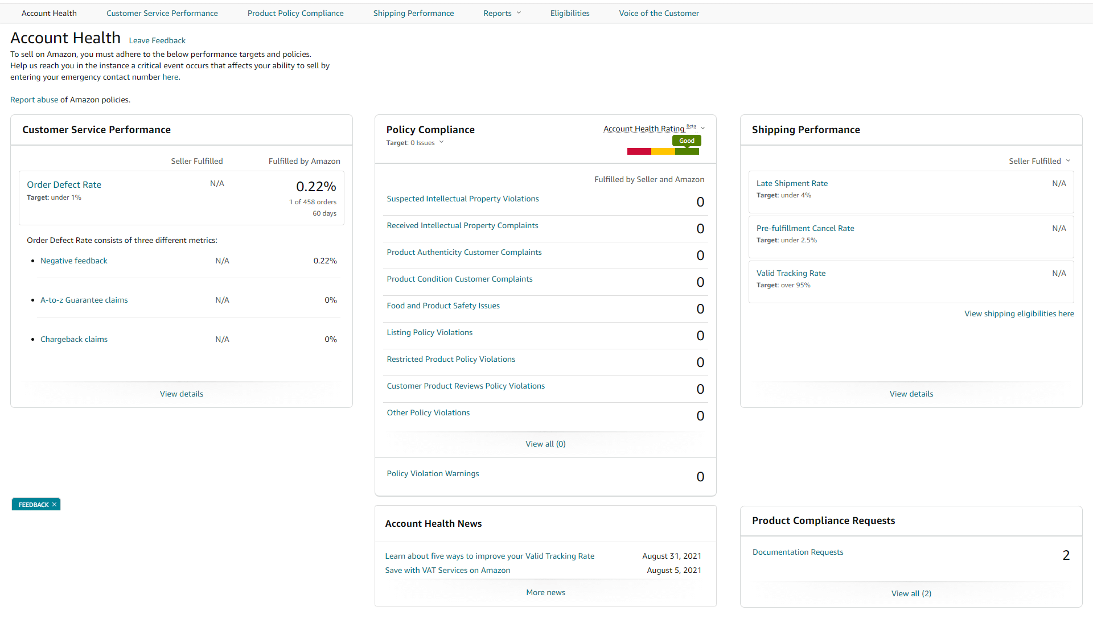Expand the Target: 0 Issues chevron

pyautogui.click(x=441, y=142)
